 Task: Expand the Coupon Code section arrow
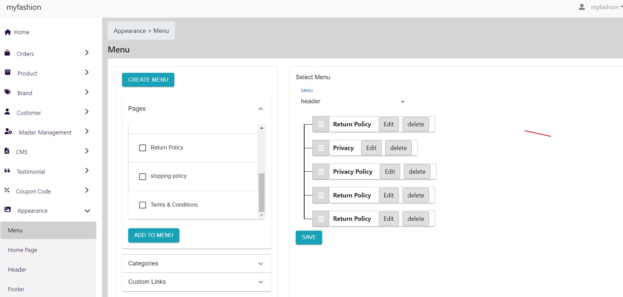pos(87,190)
